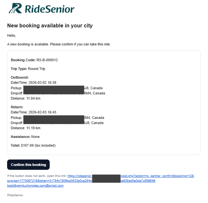
Task: Click the redacted return pickup address block
Action: click(x=54, y=120)
